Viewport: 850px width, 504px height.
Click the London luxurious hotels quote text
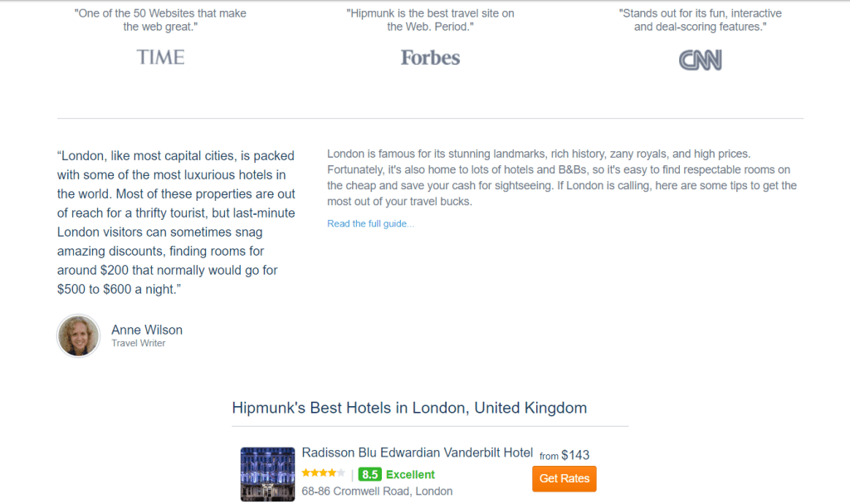coord(176,223)
